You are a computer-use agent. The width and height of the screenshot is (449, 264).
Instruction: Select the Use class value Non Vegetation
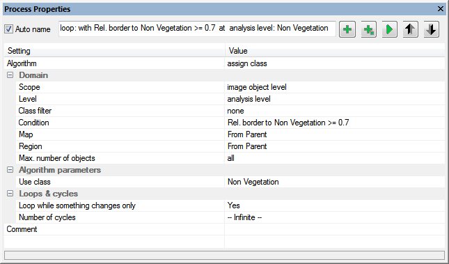pyautogui.click(x=334, y=182)
